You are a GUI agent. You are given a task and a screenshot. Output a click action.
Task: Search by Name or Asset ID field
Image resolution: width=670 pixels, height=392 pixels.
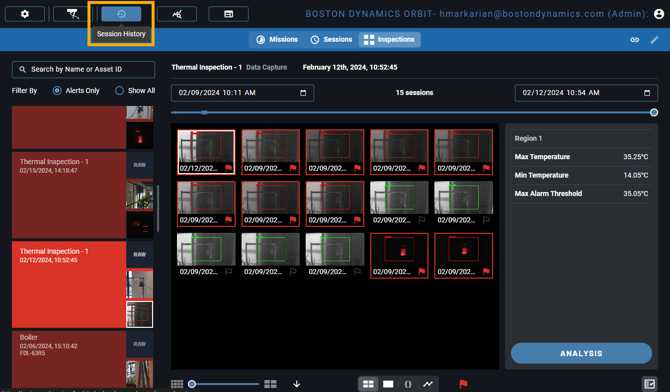(84, 70)
